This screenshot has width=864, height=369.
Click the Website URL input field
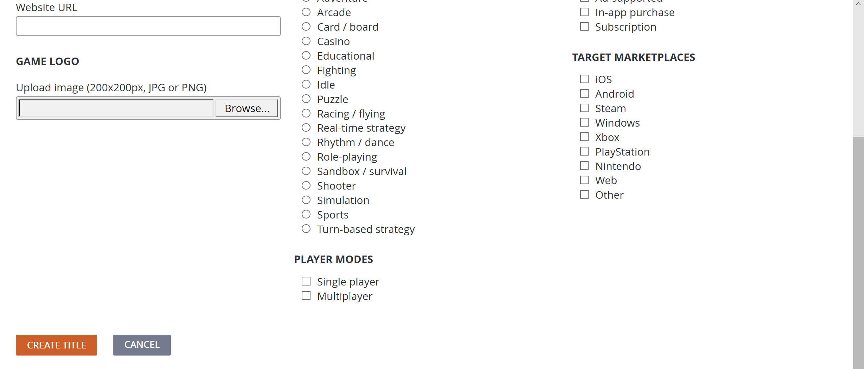pyautogui.click(x=148, y=26)
